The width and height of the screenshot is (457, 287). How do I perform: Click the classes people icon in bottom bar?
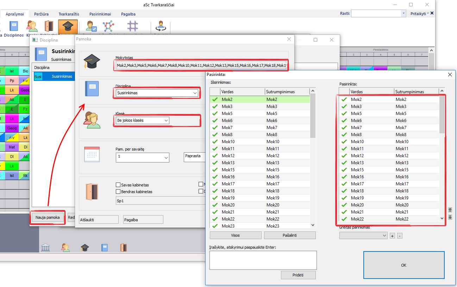(x=65, y=248)
